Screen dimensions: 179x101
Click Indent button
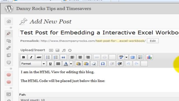(x=120, y=64)
